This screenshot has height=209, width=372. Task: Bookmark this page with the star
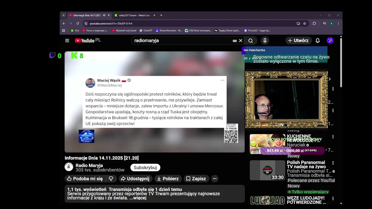[x=305, y=24]
